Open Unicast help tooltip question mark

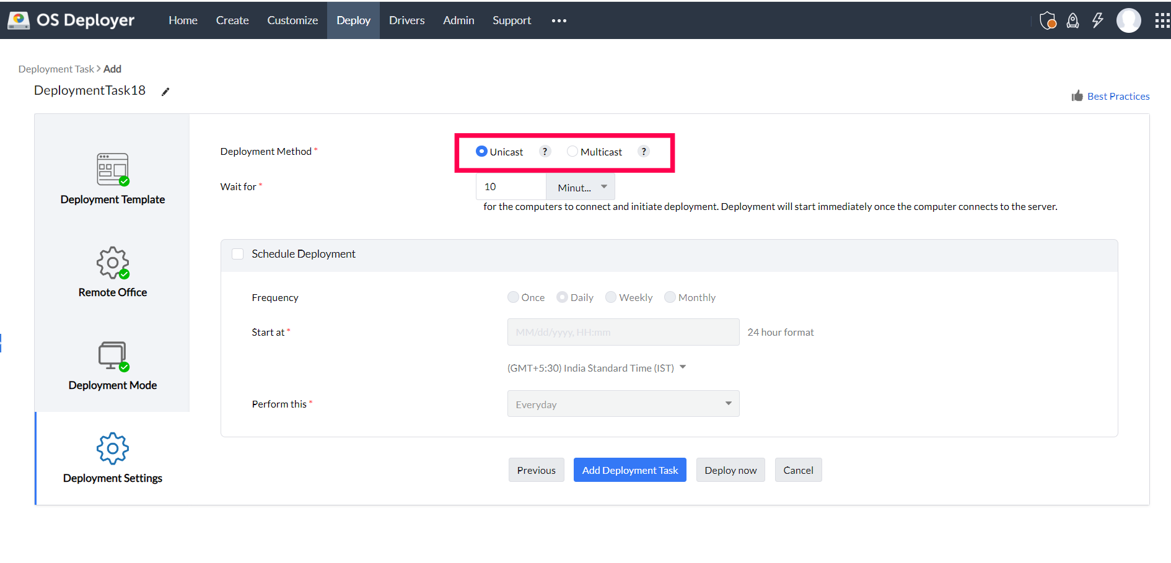coord(544,151)
